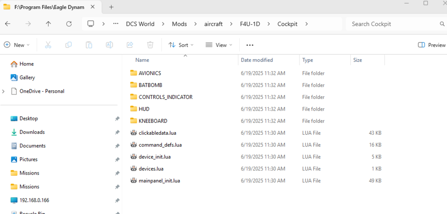Go up one folder level
Image resolution: width=447 pixels, height=214 pixels.
pos(48,24)
